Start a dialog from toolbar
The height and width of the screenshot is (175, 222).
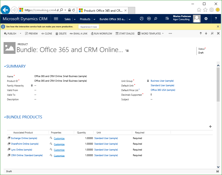[x=125, y=34]
